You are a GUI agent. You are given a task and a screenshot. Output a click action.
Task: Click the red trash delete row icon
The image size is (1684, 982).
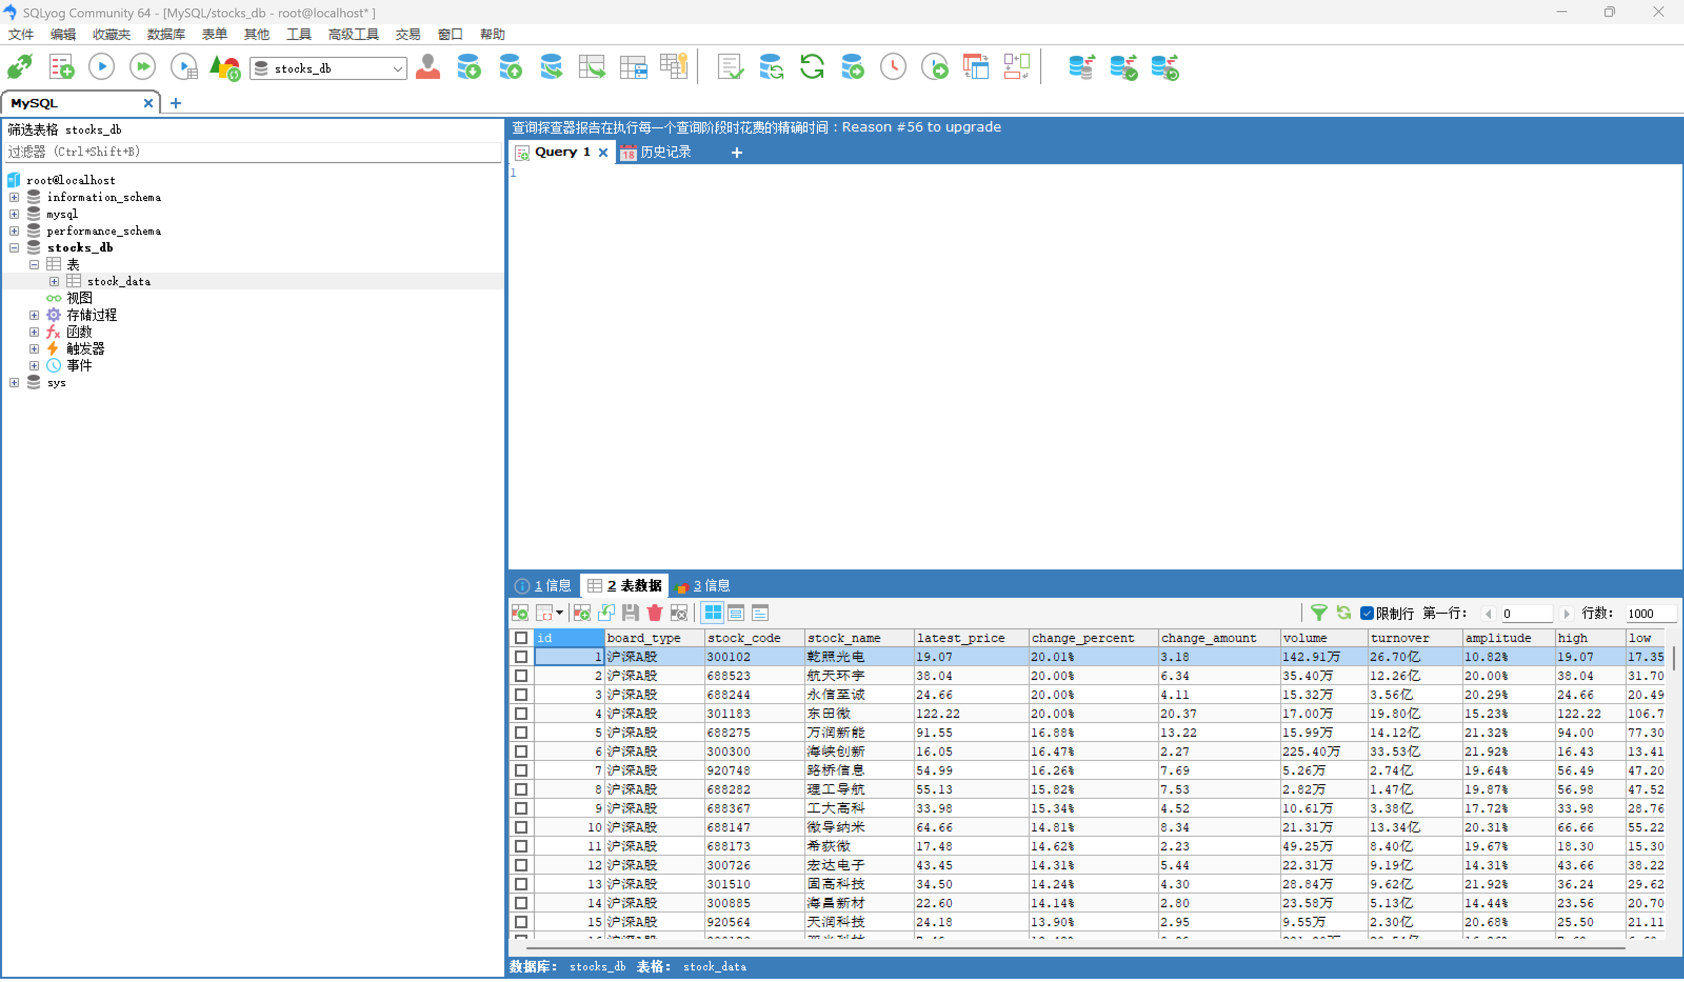(x=655, y=613)
